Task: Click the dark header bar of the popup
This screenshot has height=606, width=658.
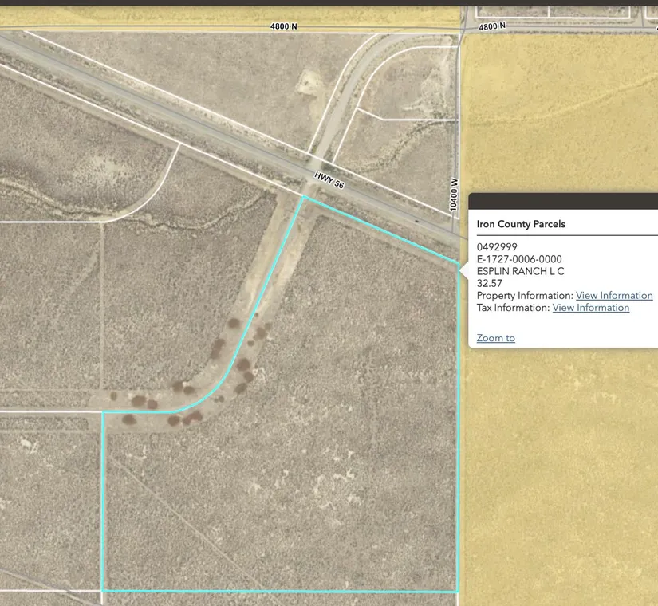Action: click(562, 201)
